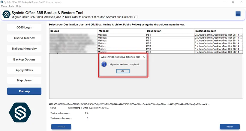This screenshot has height=131, width=246.
Task: Restore down the application window
Action: (233, 2)
